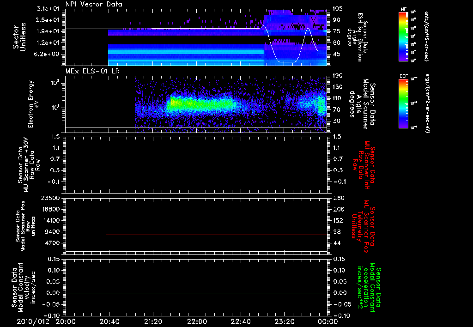Click the '260' telemetry axis value
The width and height of the screenshot is (473, 327).
(339, 198)
